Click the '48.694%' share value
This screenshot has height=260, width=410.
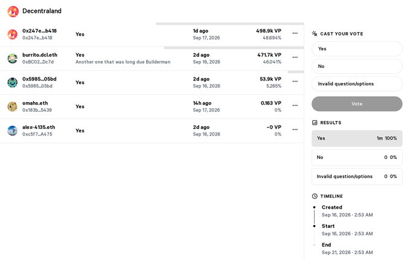point(272,38)
